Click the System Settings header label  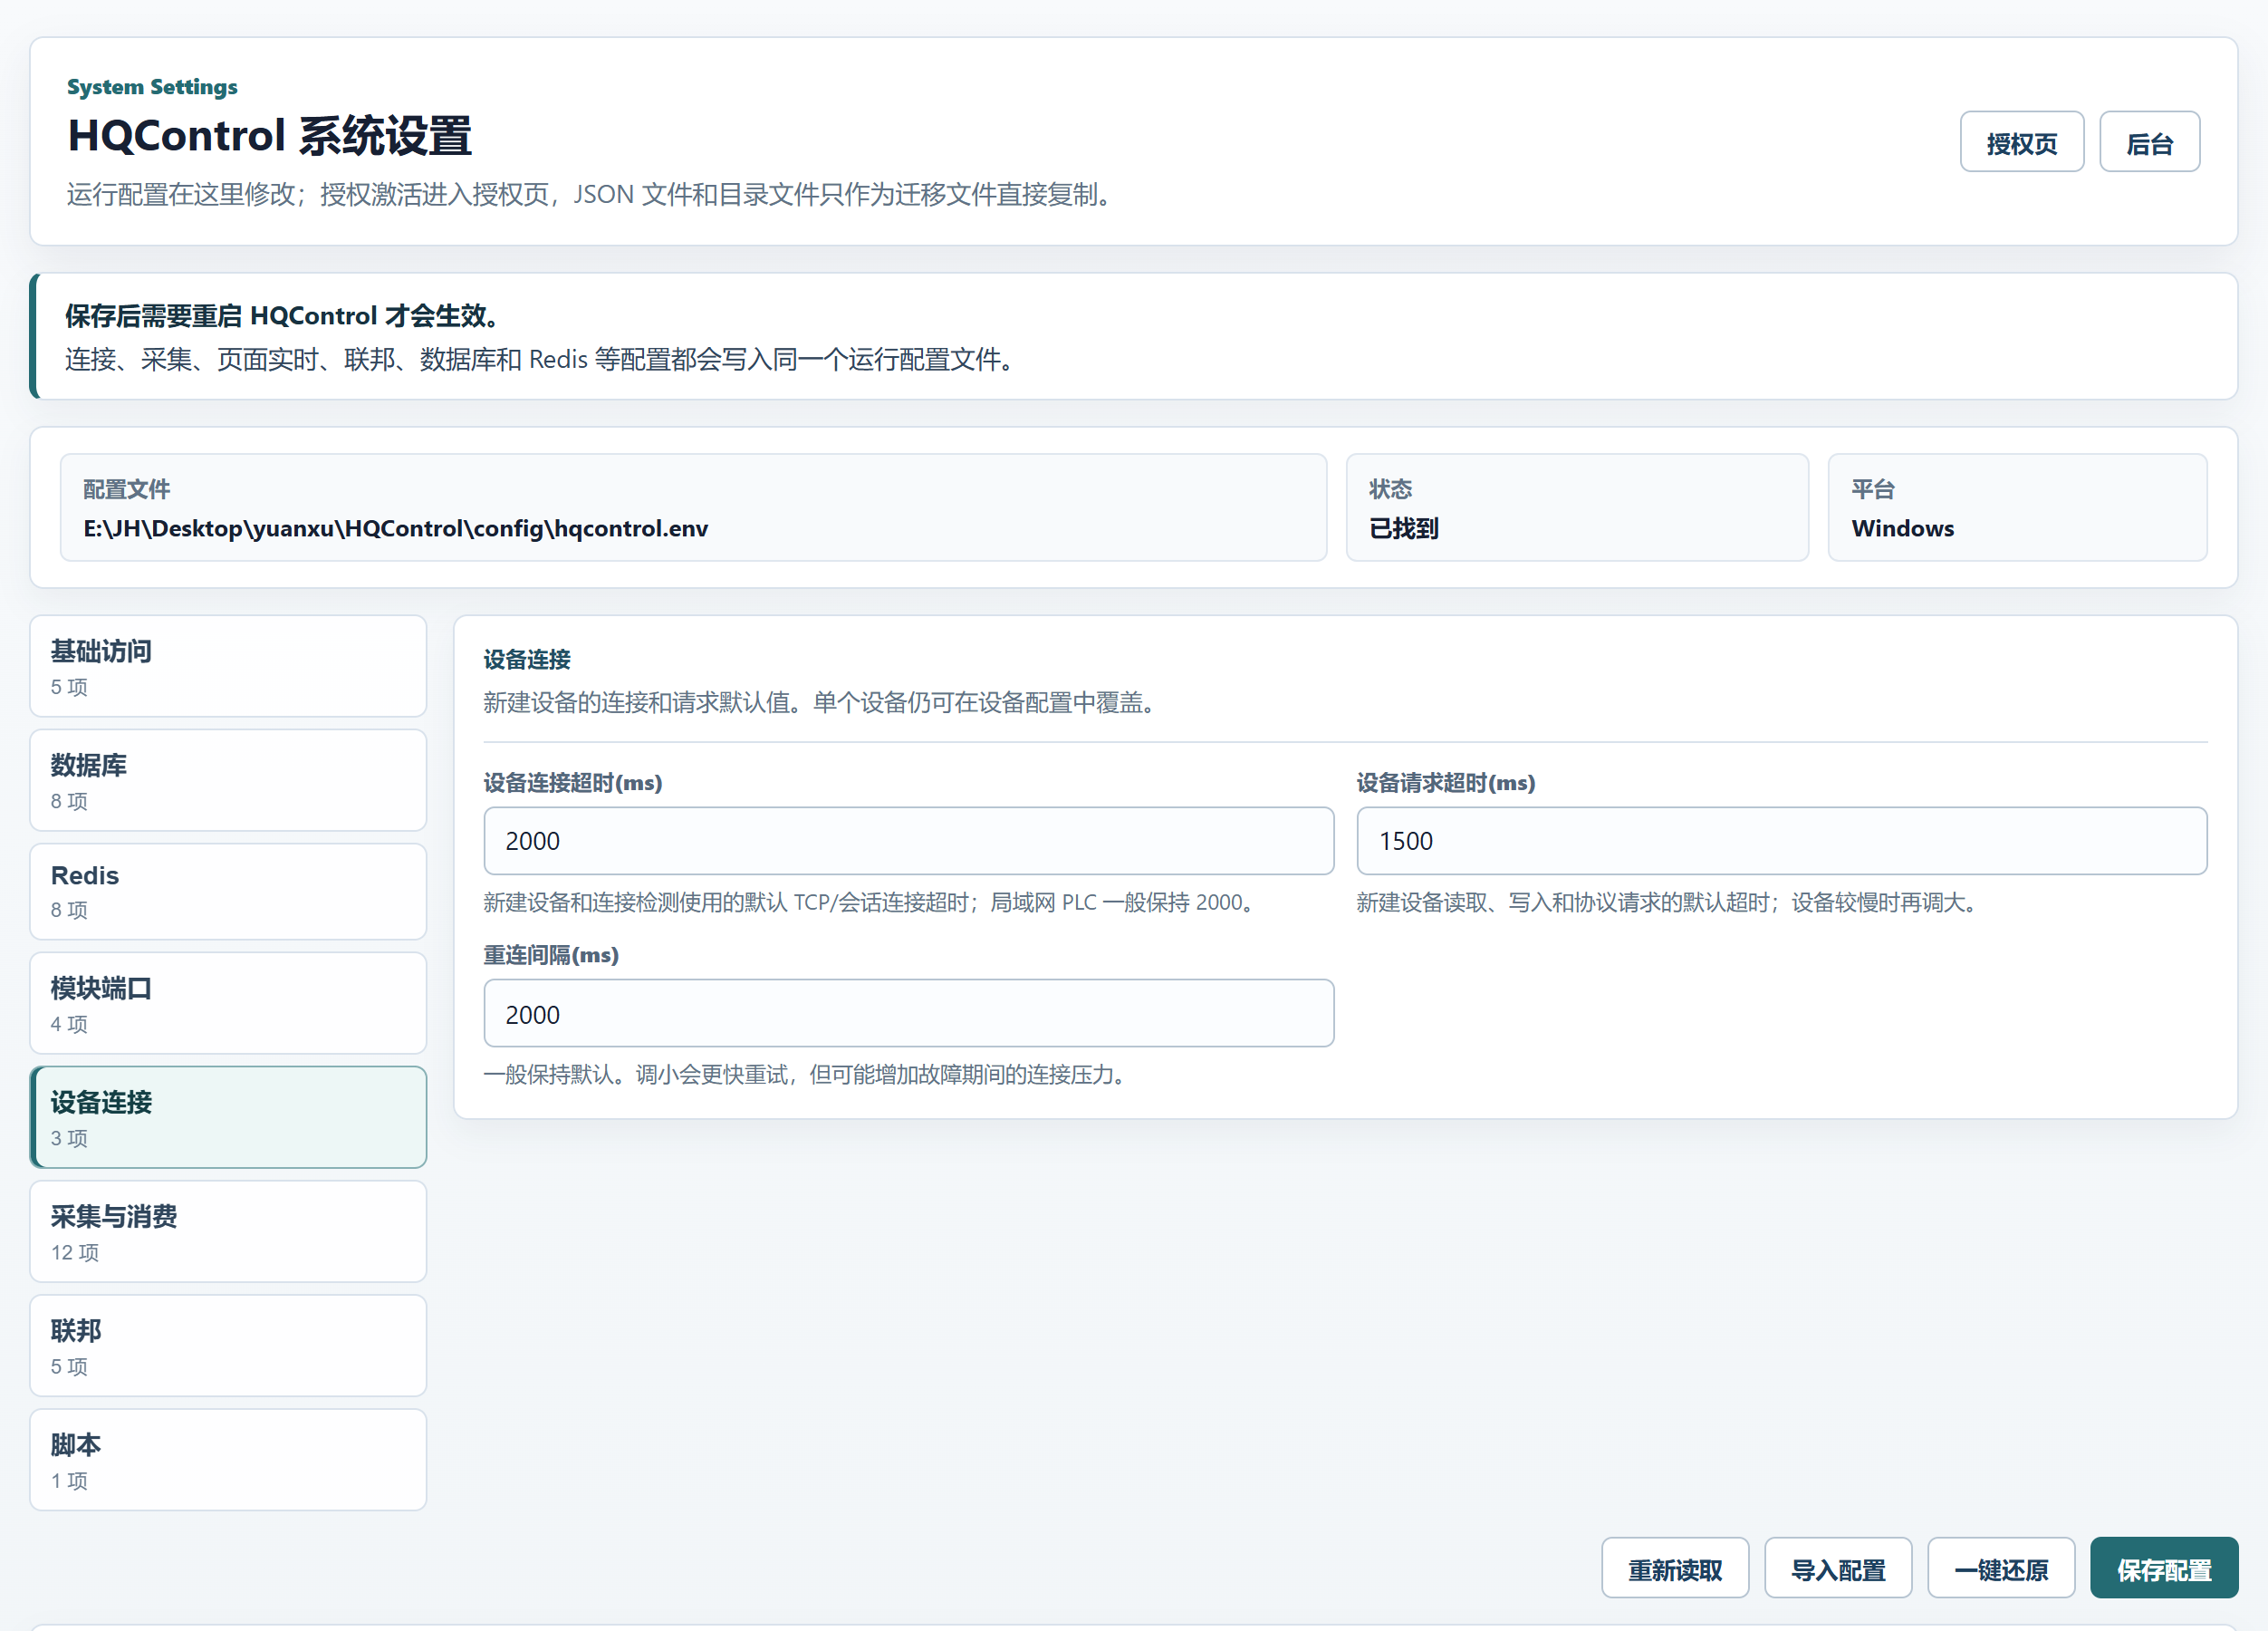[152, 87]
